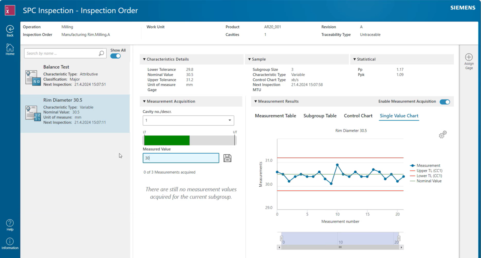This screenshot has width=481, height=258.
Task: Open the chart settings gear icon
Action: [442, 134]
